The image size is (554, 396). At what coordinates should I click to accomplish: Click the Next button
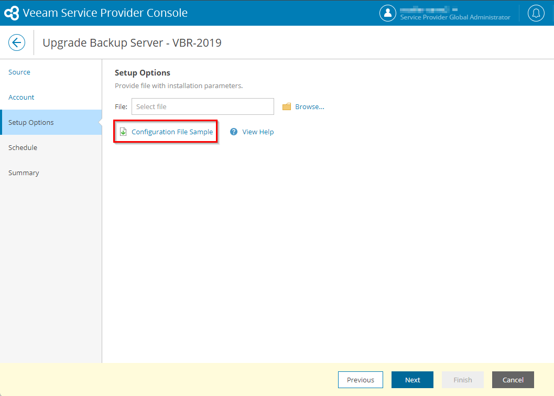pyautogui.click(x=412, y=380)
